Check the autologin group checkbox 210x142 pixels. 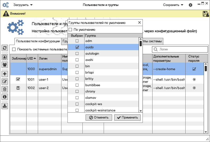(x=77, y=54)
